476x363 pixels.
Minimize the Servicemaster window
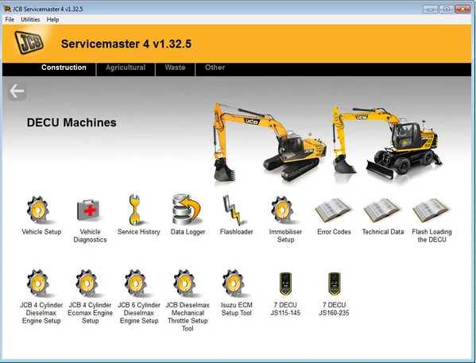pyautogui.click(x=431, y=9)
